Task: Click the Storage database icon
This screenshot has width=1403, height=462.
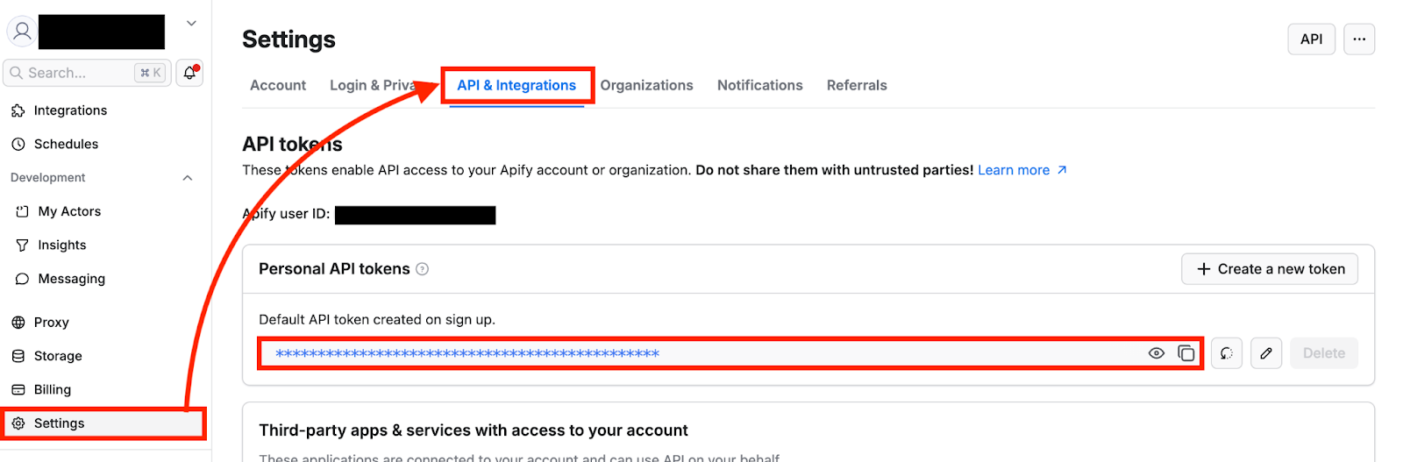Action: [x=18, y=356]
